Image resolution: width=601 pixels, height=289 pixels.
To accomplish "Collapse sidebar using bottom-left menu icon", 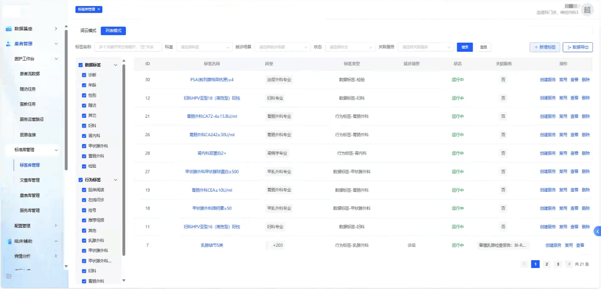I will pyautogui.click(x=9, y=276).
